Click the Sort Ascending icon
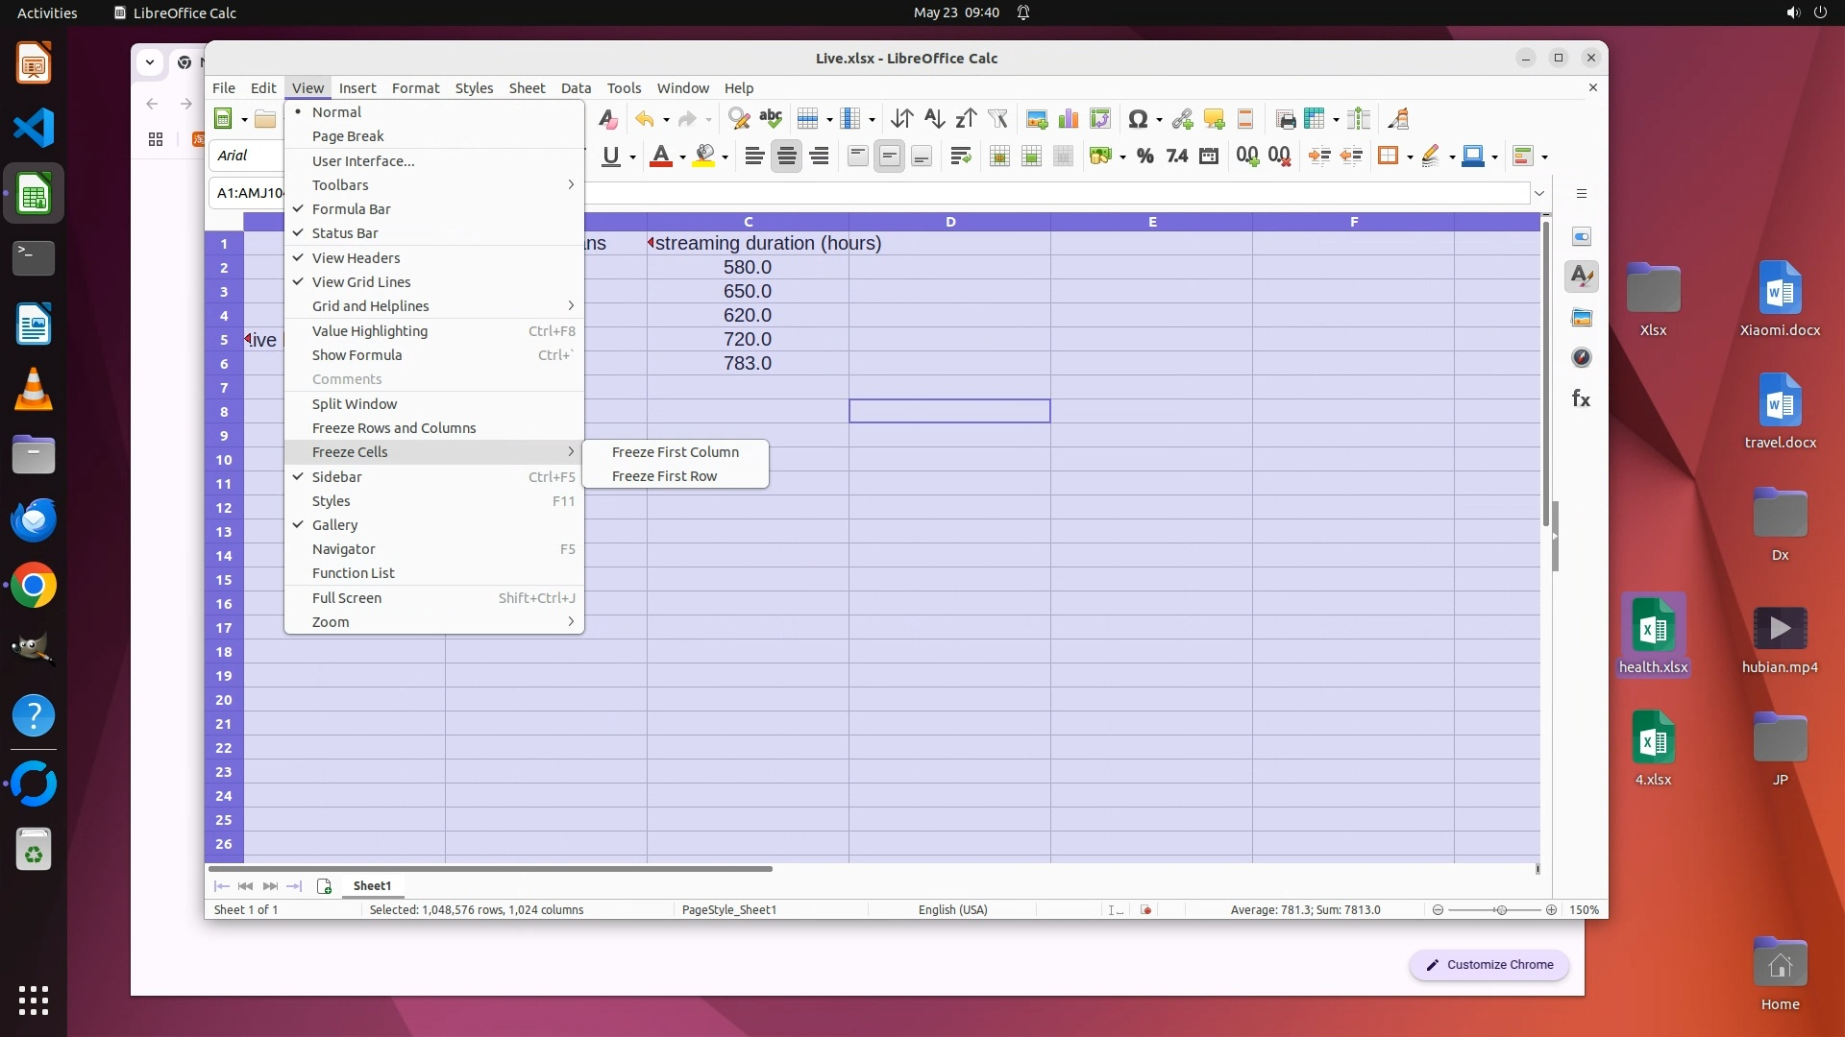The image size is (1845, 1037). [934, 119]
